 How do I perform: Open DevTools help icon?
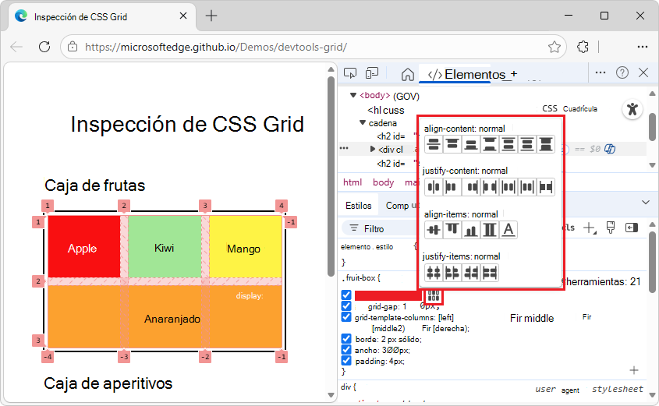[622, 73]
